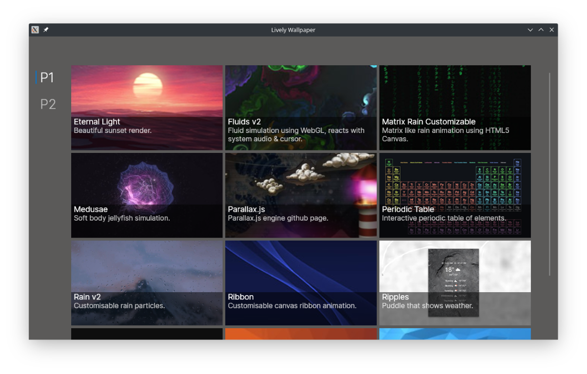Select the Periodic Table wallpaper

[x=455, y=195]
